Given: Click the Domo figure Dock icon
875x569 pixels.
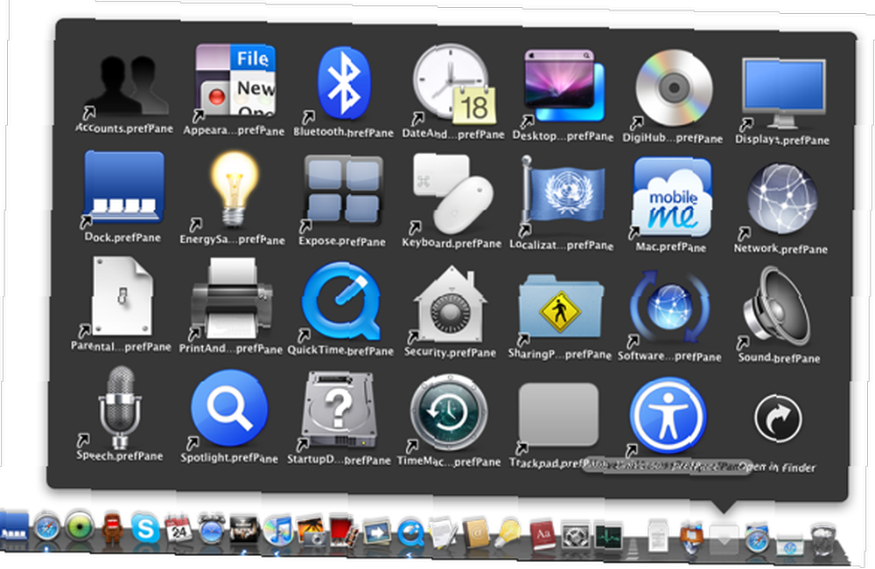Looking at the screenshot, I should pos(113,528).
